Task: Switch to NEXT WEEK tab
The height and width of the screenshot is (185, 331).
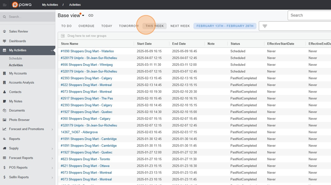Action: pyautogui.click(x=180, y=26)
